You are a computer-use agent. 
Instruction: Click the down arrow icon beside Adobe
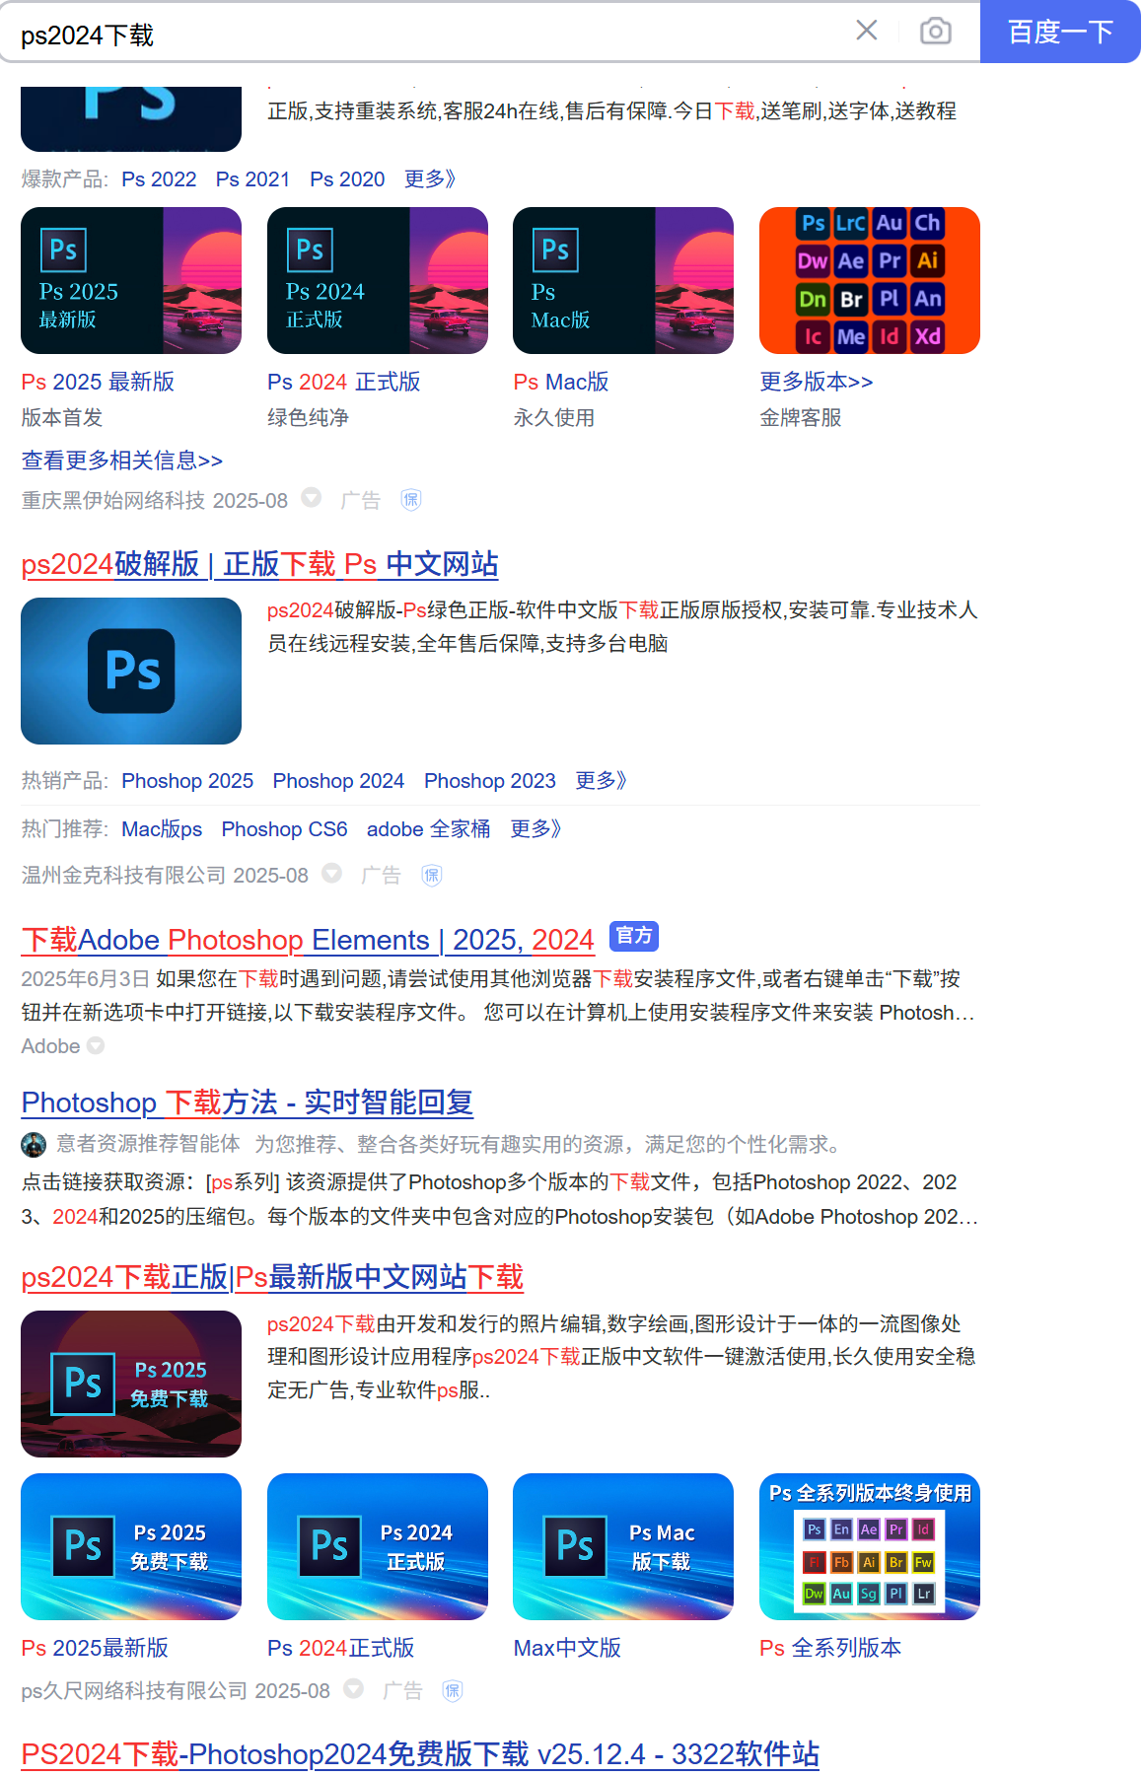click(x=96, y=1046)
